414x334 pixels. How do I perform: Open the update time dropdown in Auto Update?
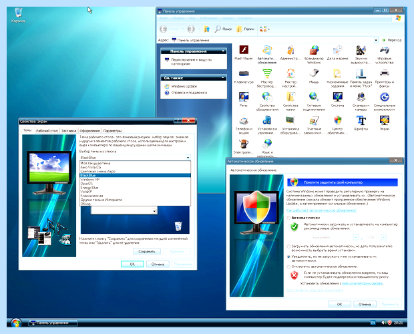click(384, 237)
